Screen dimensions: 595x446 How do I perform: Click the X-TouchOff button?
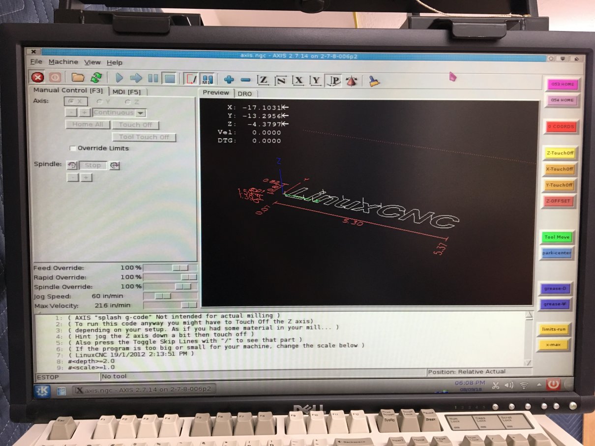click(x=560, y=169)
